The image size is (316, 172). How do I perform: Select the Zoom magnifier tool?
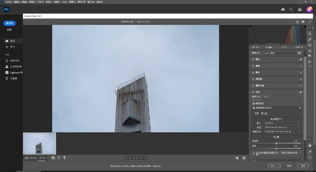pyautogui.click(x=310, y=140)
